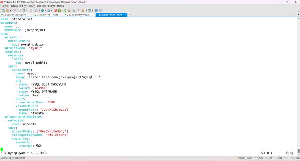Open the 文件(F) menu
300x161 pixels.
pos(5,6)
